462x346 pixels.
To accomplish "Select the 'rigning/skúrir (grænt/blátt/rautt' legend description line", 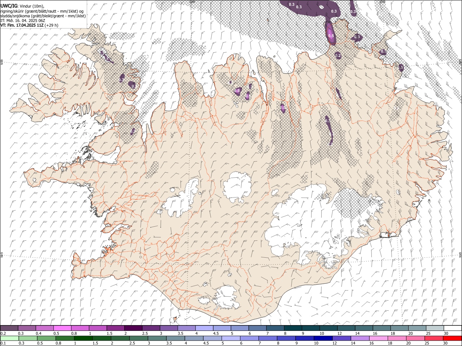I will click(42, 11).
